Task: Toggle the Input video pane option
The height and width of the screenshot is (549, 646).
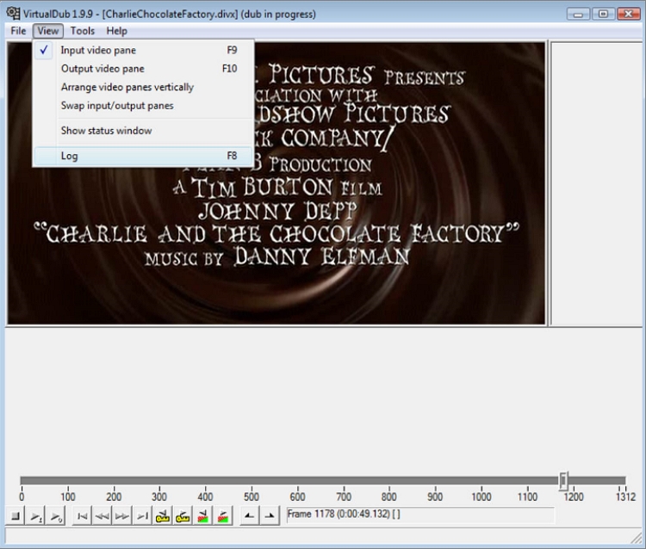Action: tap(143, 50)
